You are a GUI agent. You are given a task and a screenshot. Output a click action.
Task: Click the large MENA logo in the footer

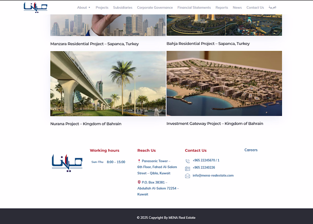67,163
